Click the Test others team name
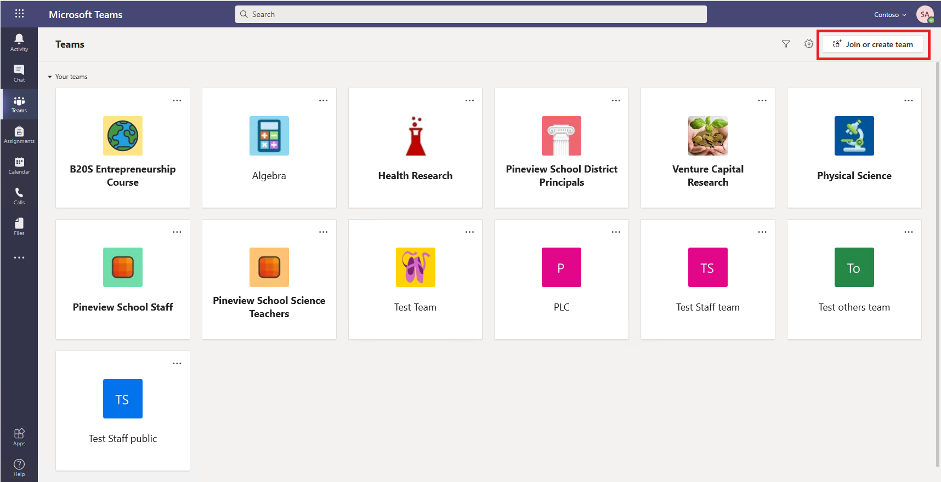This screenshot has width=941, height=482. tap(854, 307)
